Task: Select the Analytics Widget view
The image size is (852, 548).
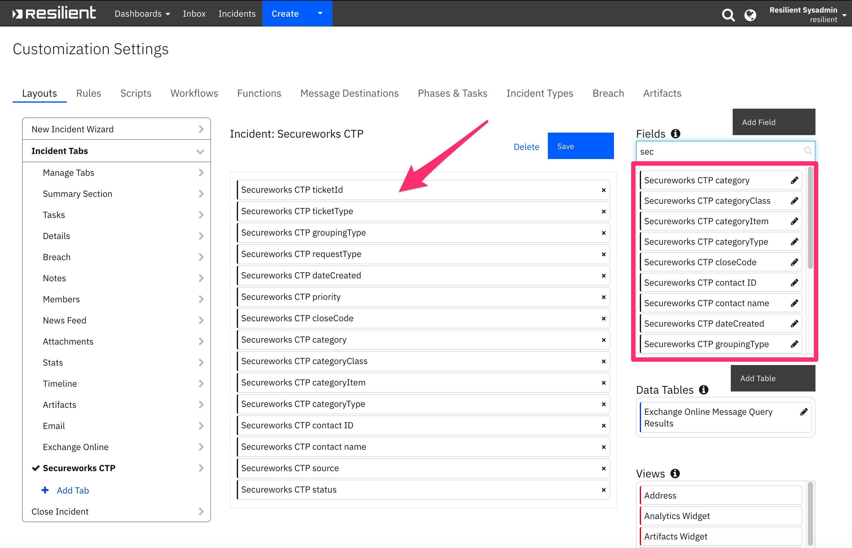Action: (721, 516)
